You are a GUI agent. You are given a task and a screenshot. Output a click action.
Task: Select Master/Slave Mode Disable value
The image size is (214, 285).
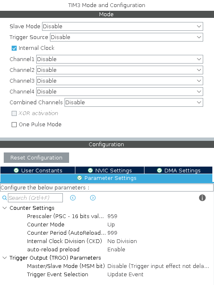tap(158, 266)
